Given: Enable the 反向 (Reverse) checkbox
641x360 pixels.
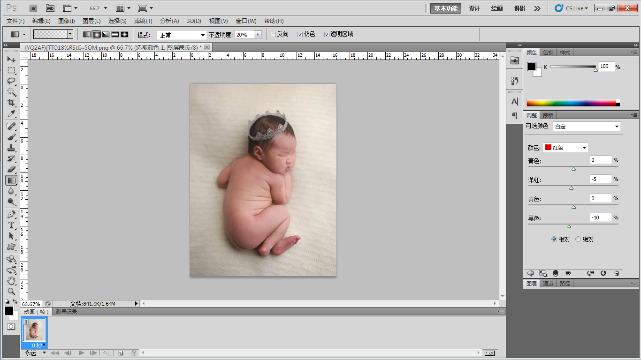Looking at the screenshot, I should pos(274,34).
